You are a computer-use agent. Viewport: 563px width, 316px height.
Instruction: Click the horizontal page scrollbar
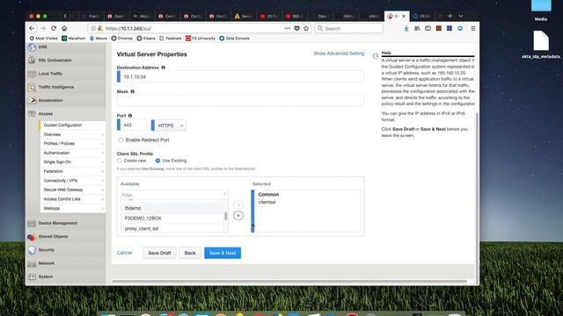(x=289, y=281)
